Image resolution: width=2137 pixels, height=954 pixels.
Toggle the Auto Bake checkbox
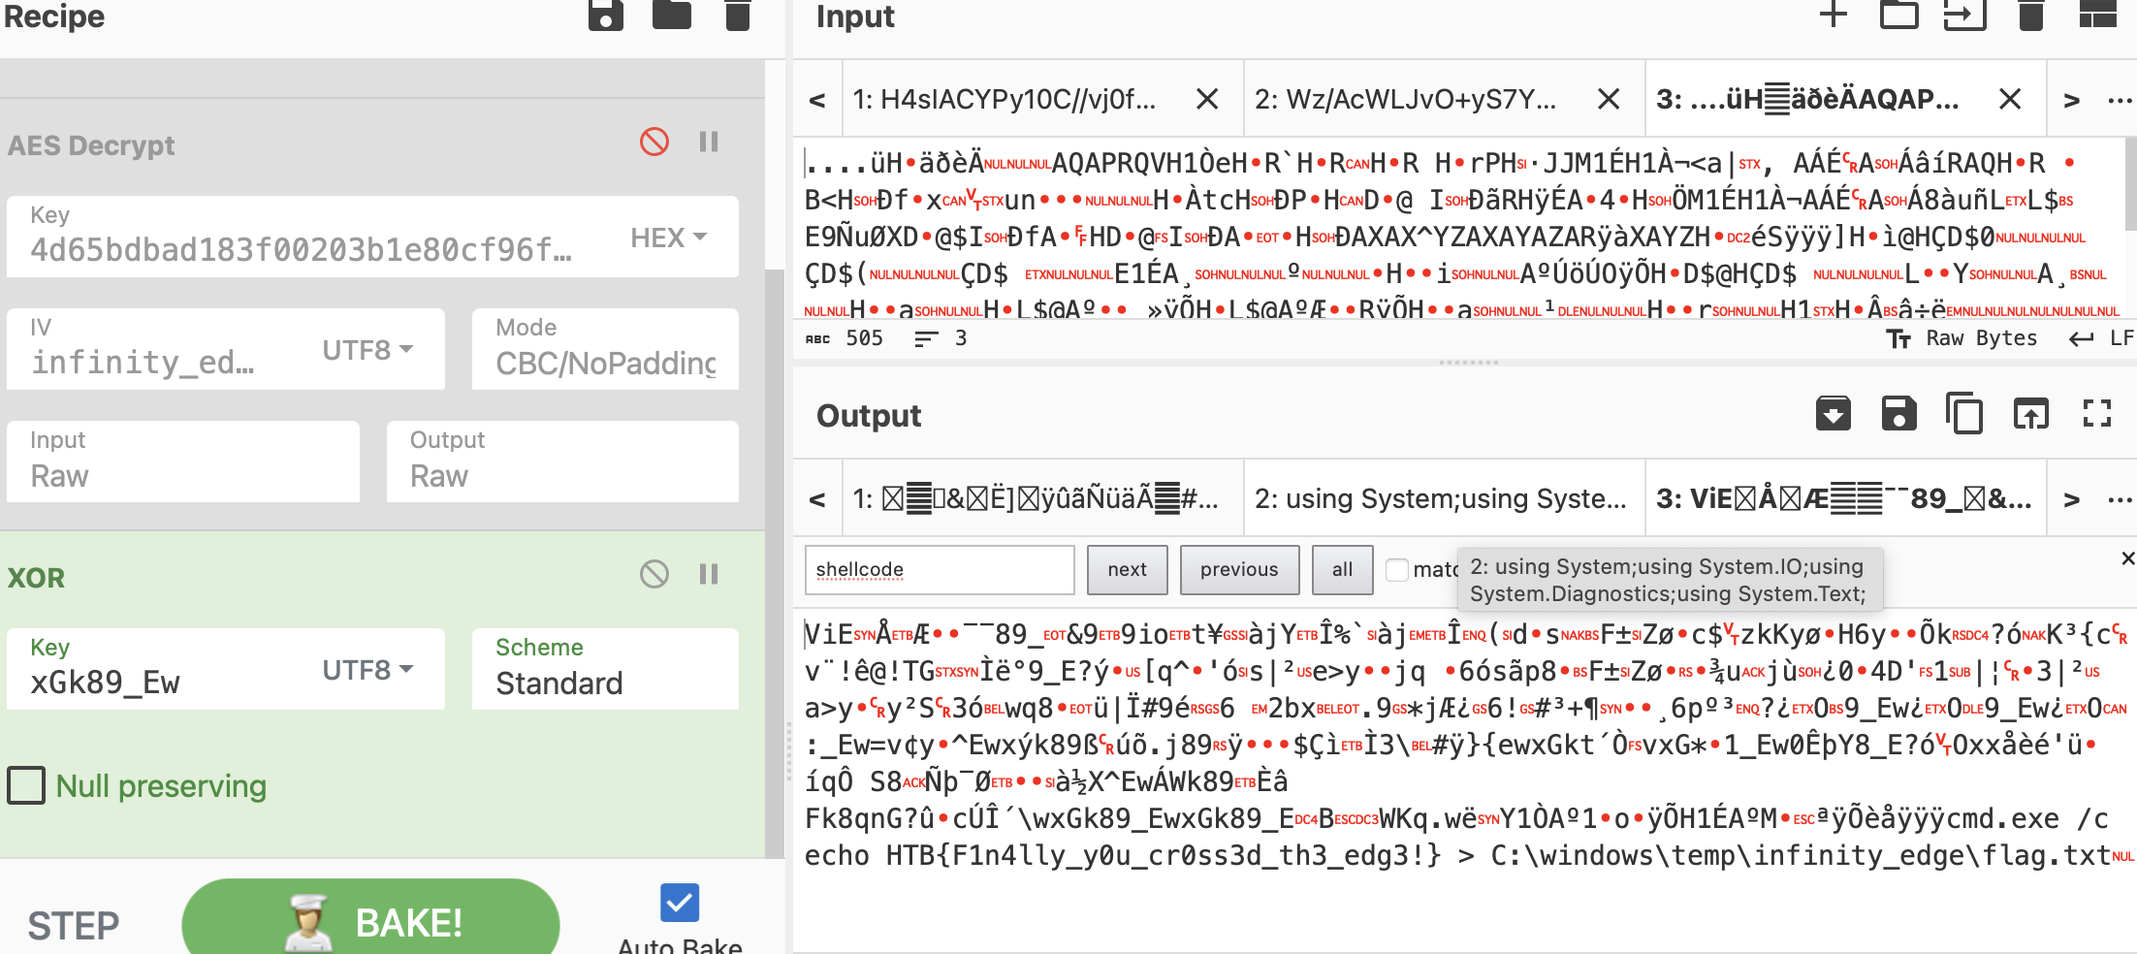pos(680,903)
